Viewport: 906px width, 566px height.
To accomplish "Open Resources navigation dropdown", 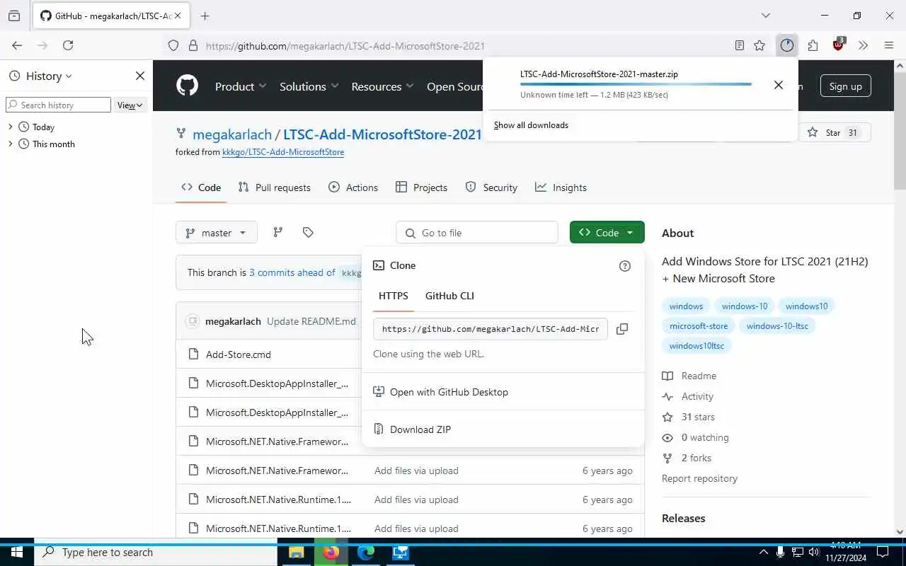I will (382, 86).
